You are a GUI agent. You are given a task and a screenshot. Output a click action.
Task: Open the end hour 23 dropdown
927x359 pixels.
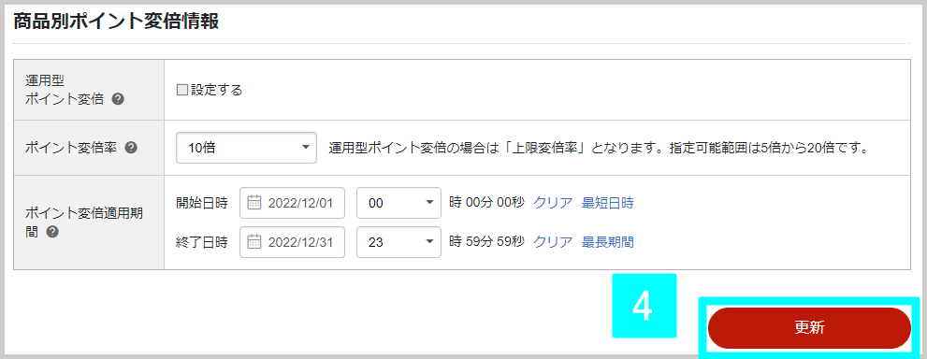[x=399, y=242]
